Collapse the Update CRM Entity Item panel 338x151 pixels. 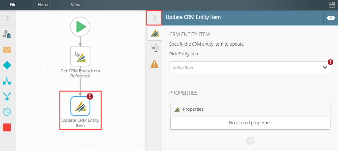point(154,18)
